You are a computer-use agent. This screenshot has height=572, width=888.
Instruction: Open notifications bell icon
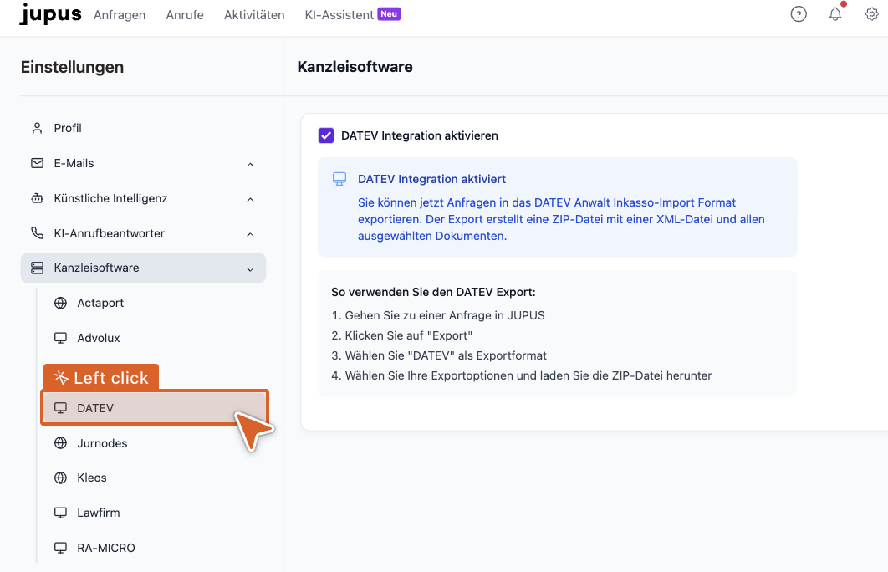click(835, 14)
